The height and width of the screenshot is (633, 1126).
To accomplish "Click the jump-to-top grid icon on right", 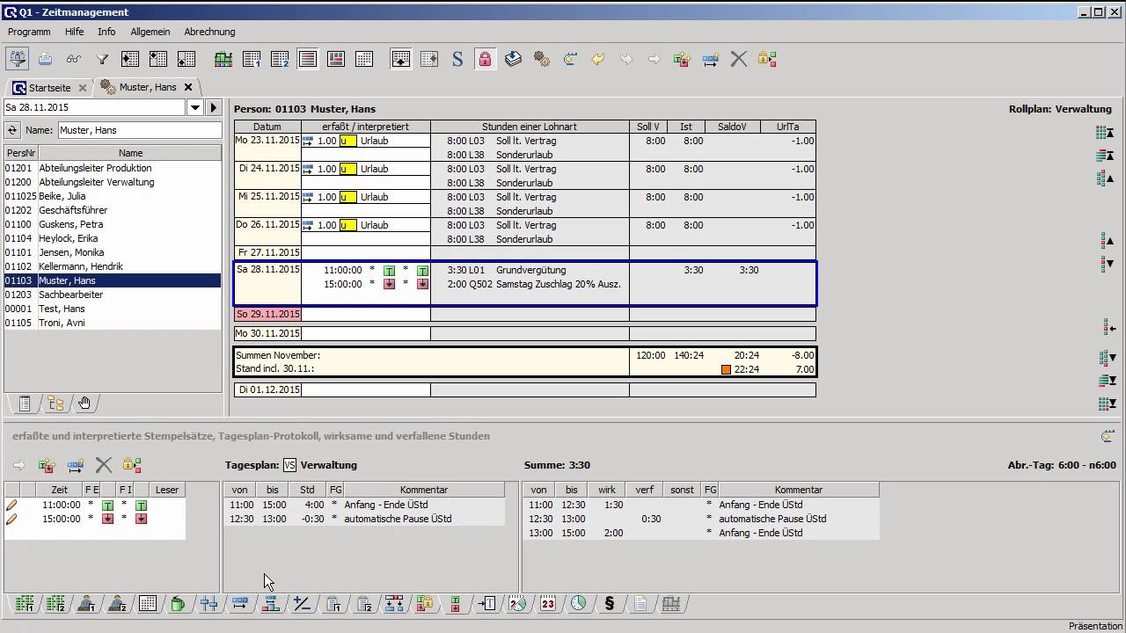I will pyautogui.click(x=1106, y=133).
